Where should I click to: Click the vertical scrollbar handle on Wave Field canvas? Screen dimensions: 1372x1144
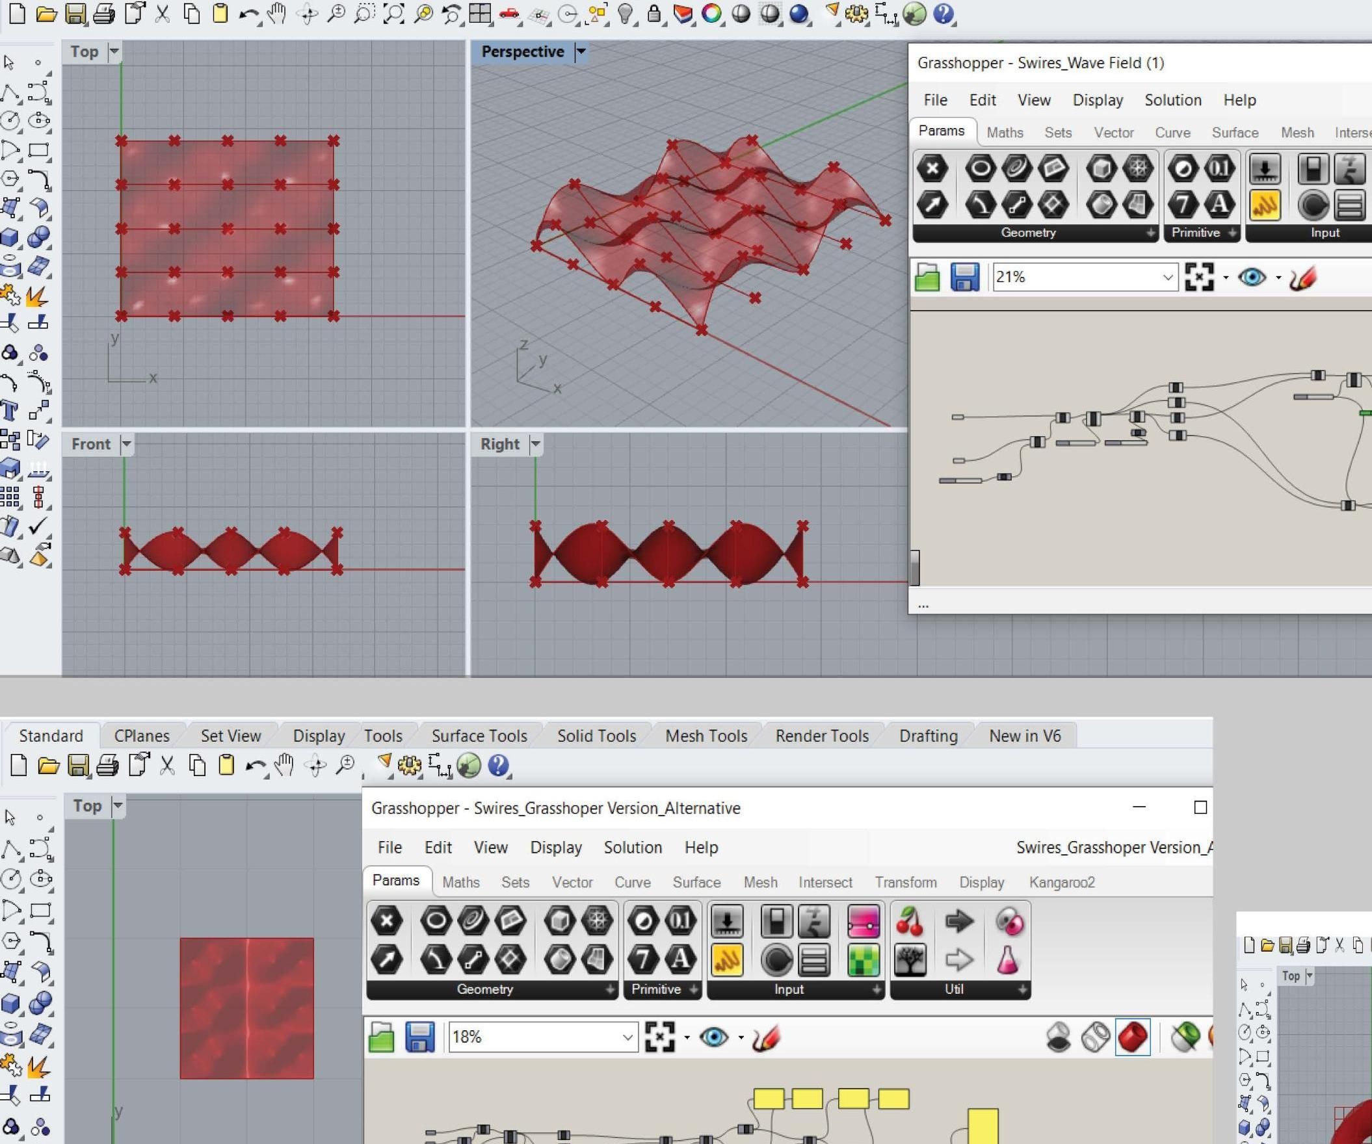coord(915,567)
